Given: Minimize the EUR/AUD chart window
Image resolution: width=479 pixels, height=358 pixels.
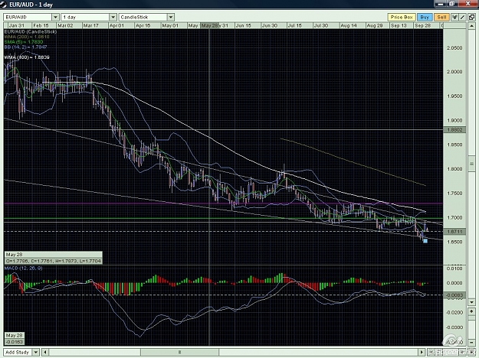Looking at the screenshot, I should pyautogui.click(x=441, y=3).
